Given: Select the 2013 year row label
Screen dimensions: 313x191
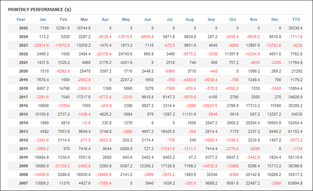Looking at the screenshot, I should [24, 131].
